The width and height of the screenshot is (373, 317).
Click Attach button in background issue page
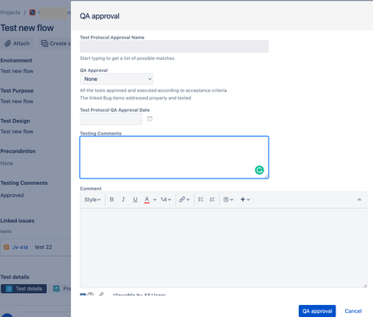pyautogui.click(x=18, y=43)
